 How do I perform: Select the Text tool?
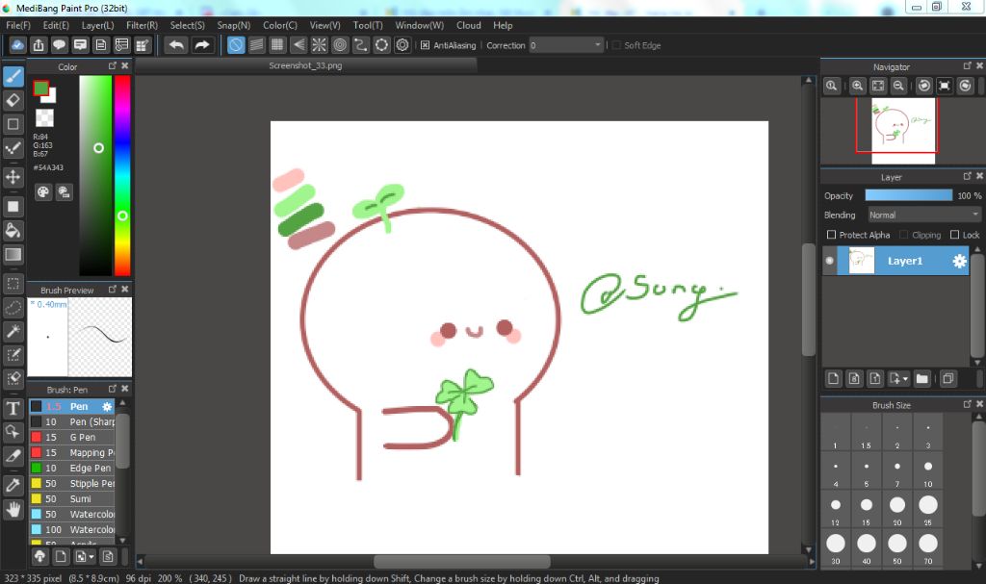(x=13, y=408)
